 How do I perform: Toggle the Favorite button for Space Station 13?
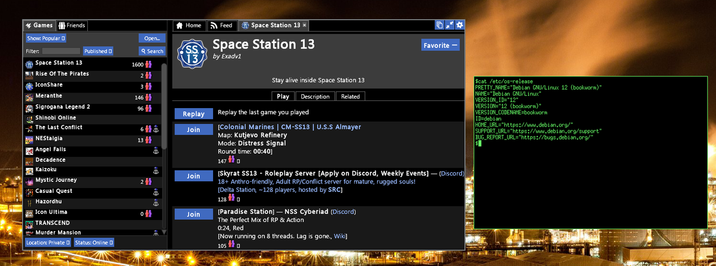coord(440,45)
